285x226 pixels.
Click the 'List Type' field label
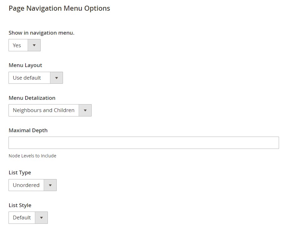(x=20, y=173)
